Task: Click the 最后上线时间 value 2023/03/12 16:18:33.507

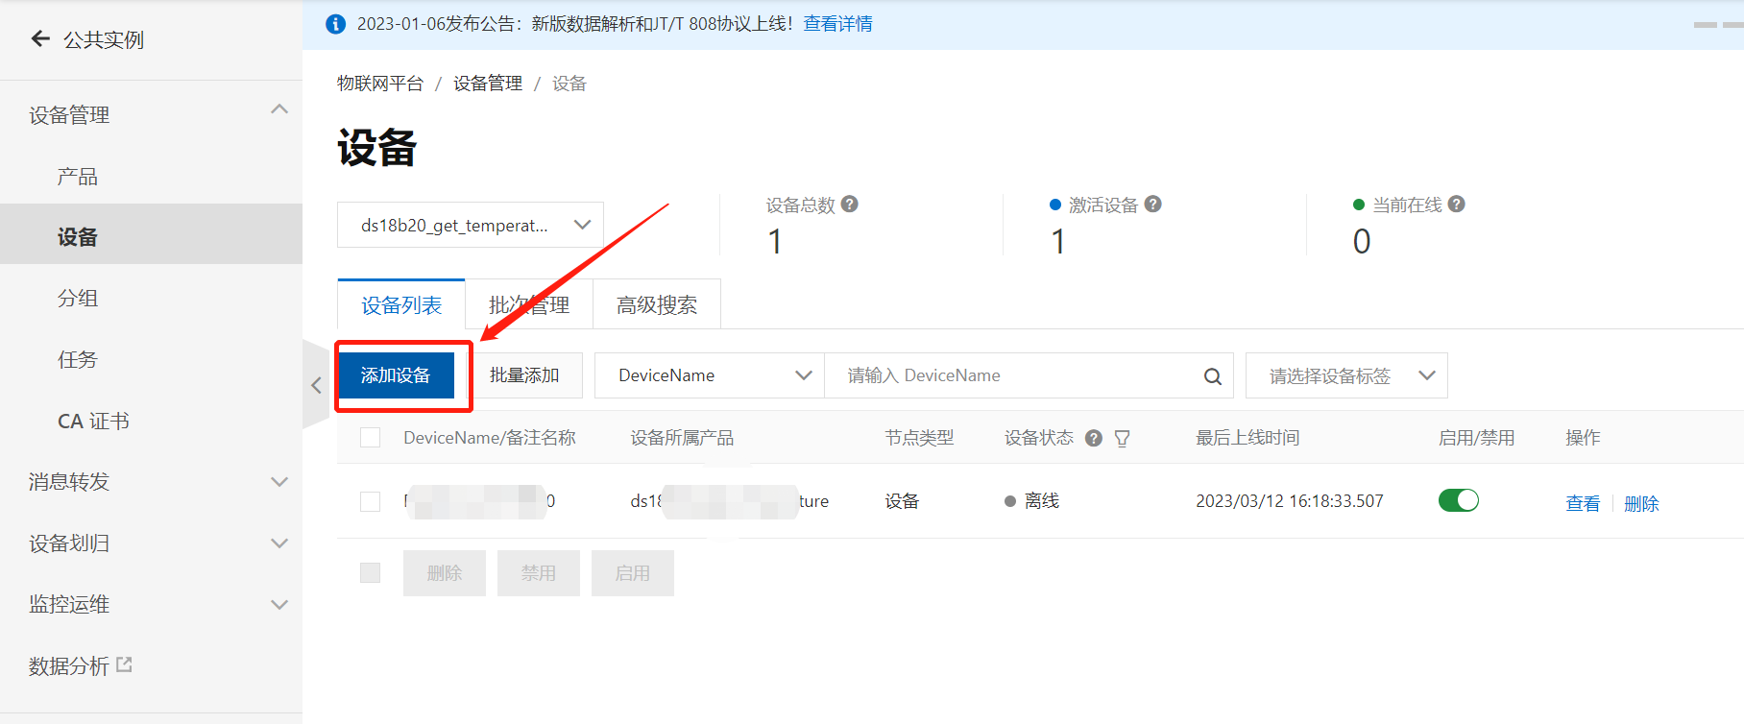Action: (1290, 501)
